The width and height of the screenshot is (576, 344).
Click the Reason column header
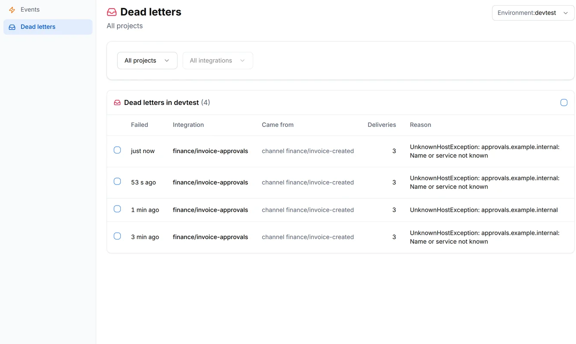[x=420, y=125]
